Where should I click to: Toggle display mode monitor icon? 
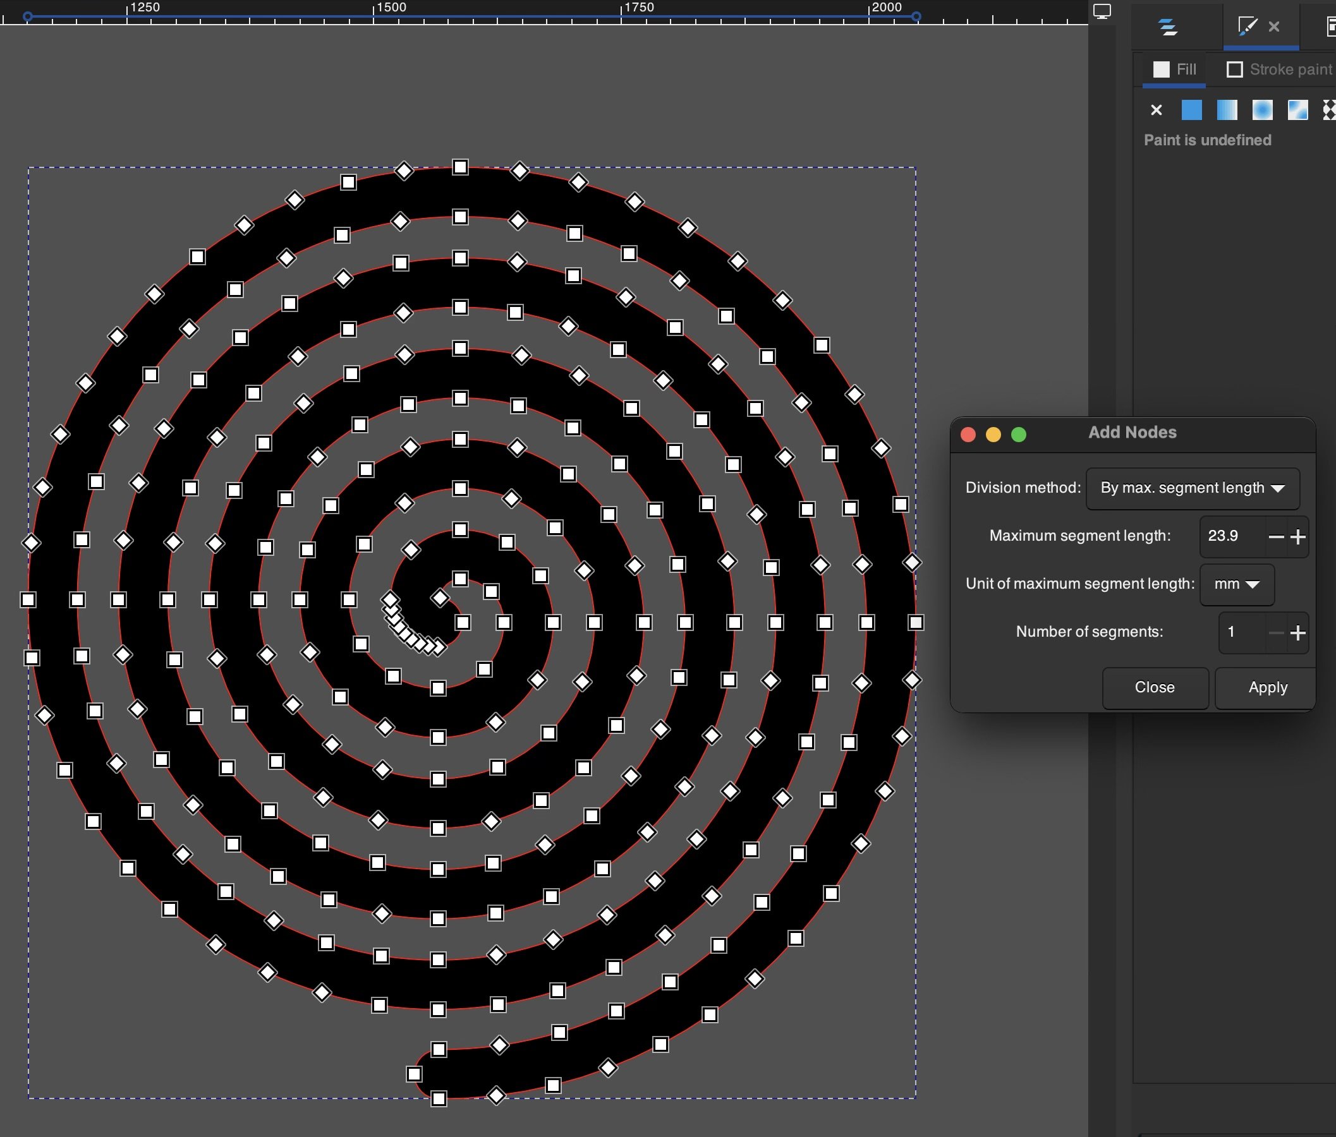pos(1102,11)
